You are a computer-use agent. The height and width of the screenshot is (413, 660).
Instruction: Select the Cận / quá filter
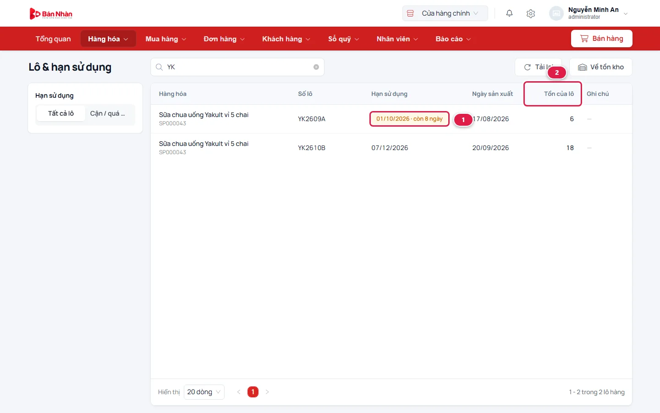pyautogui.click(x=108, y=113)
